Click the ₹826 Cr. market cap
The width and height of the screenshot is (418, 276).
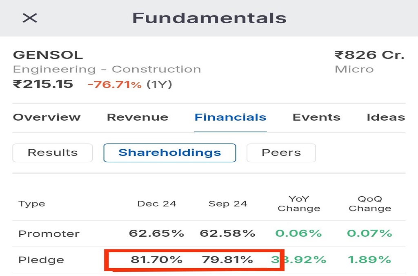[x=369, y=54]
